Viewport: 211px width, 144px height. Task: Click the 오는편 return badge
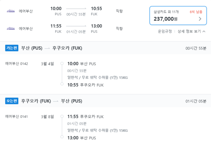[12, 101]
